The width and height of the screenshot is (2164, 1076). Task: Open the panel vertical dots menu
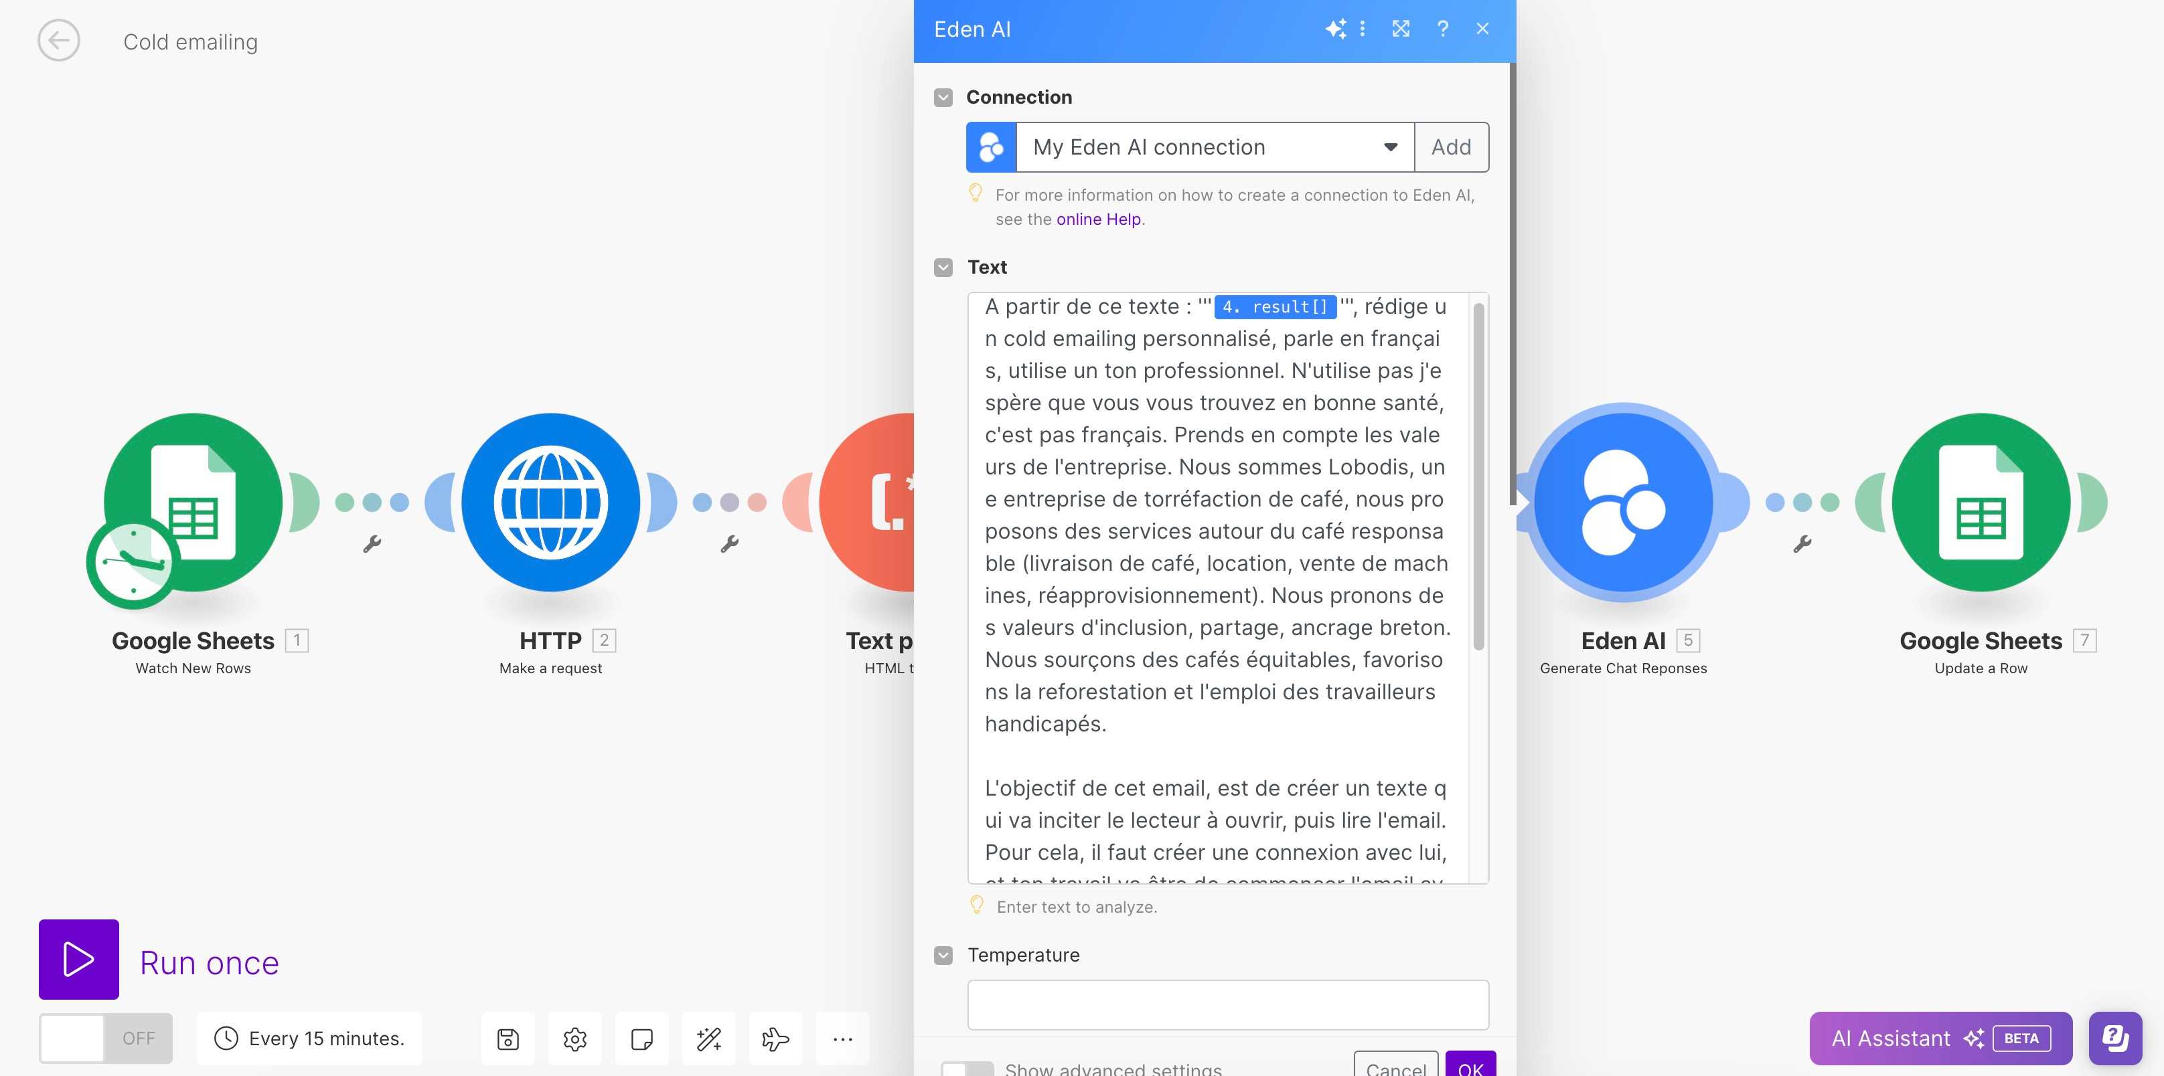coord(1362,29)
